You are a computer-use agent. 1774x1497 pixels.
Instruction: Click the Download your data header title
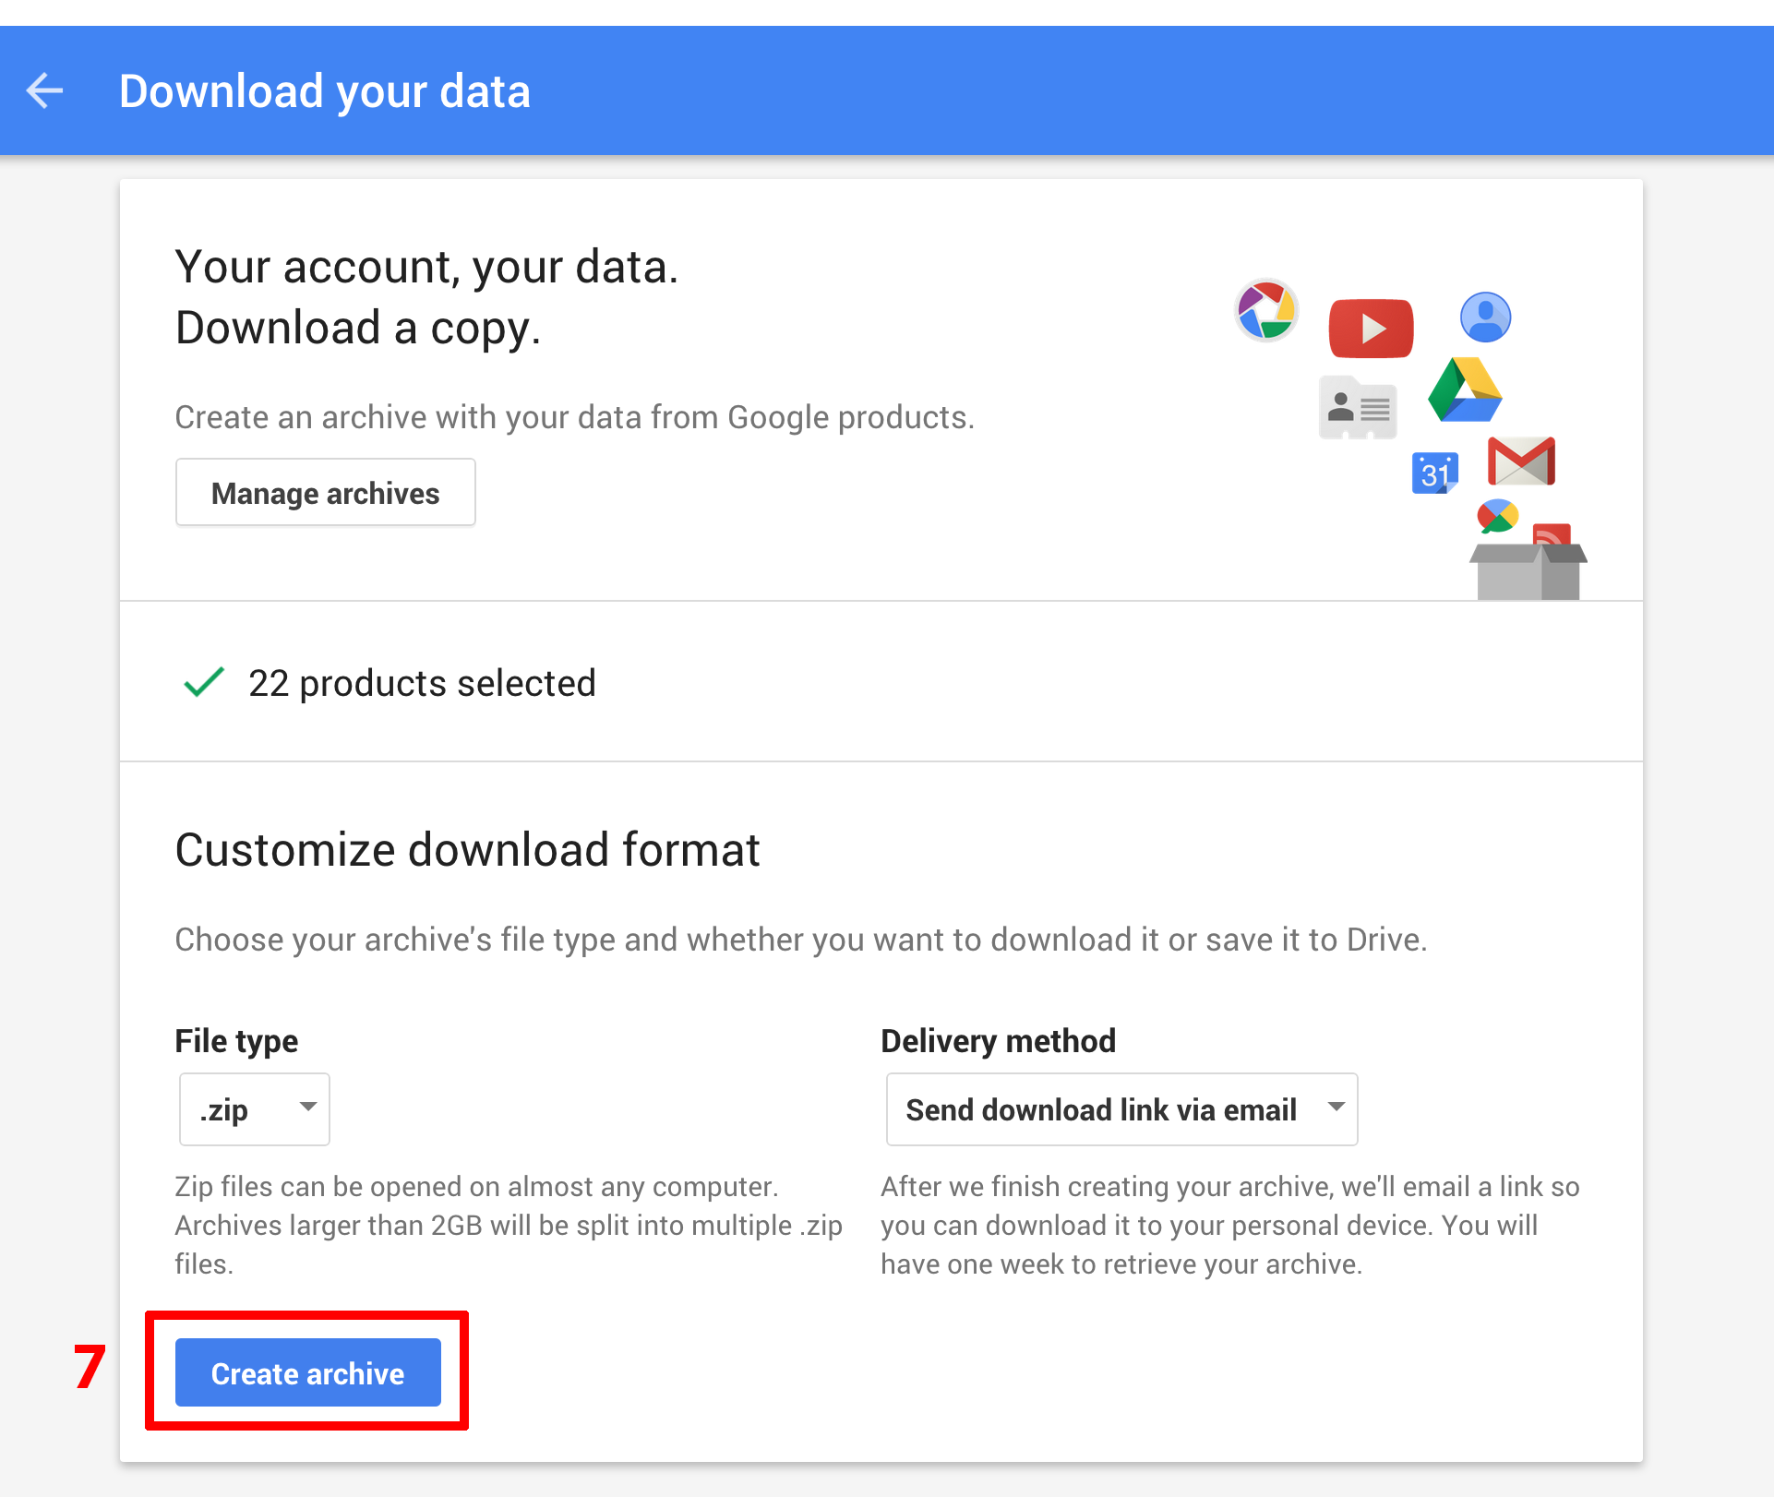click(325, 91)
